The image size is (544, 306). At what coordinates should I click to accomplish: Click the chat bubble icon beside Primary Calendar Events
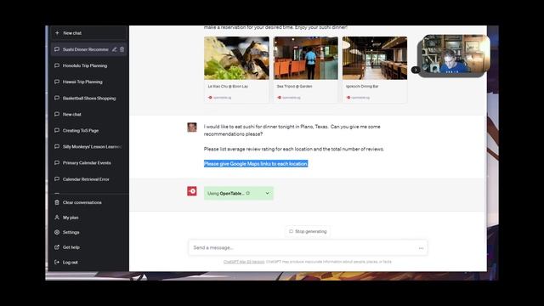coord(57,162)
